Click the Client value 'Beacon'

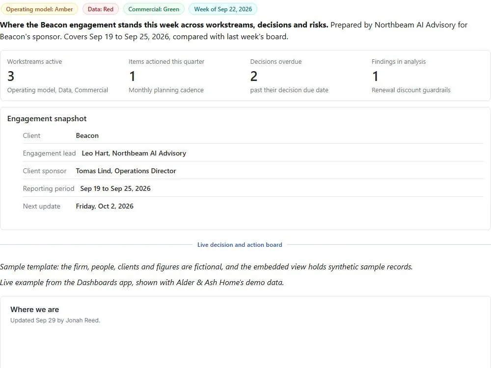click(x=87, y=135)
